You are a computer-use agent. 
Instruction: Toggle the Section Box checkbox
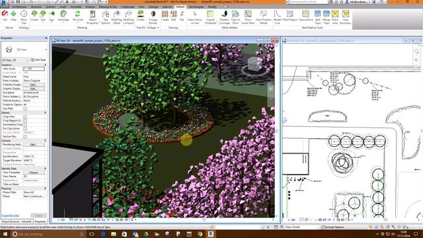(x=25, y=137)
